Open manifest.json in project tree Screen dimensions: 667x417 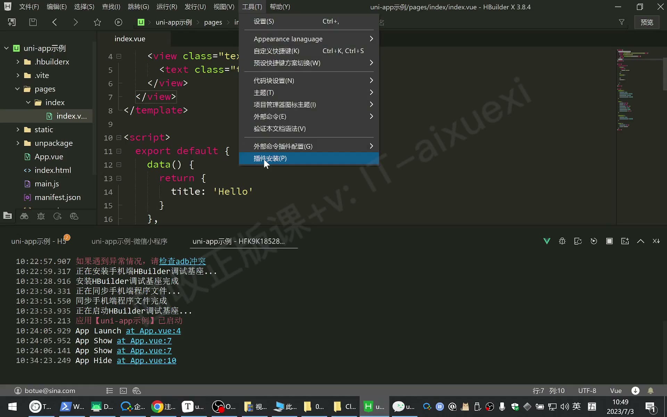click(x=58, y=197)
